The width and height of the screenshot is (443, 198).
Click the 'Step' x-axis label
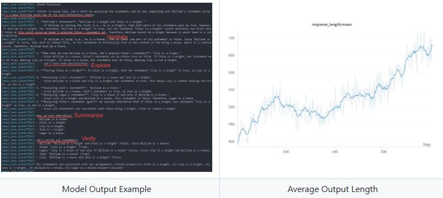coord(427,145)
